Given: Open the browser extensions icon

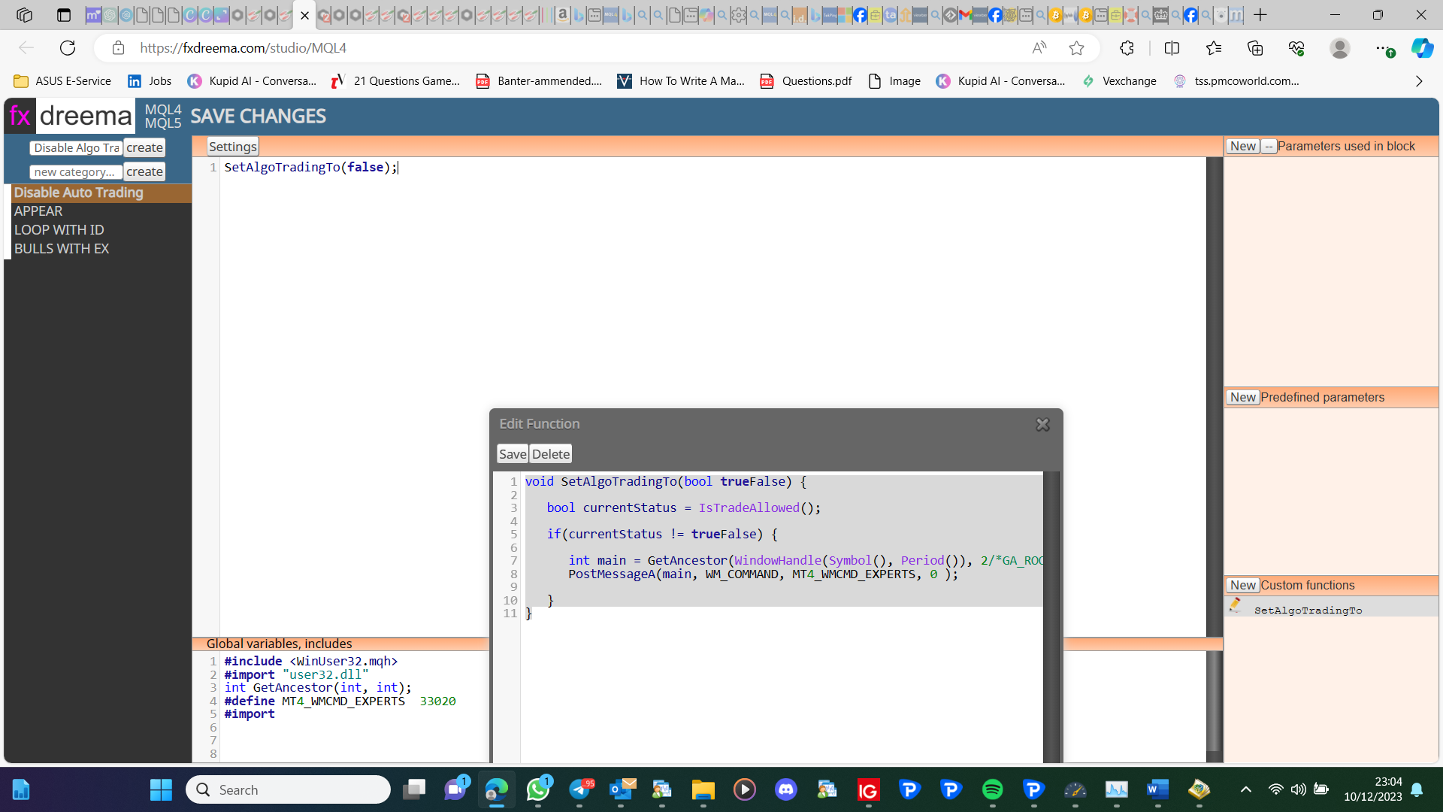Looking at the screenshot, I should [x=1127, y=48].
